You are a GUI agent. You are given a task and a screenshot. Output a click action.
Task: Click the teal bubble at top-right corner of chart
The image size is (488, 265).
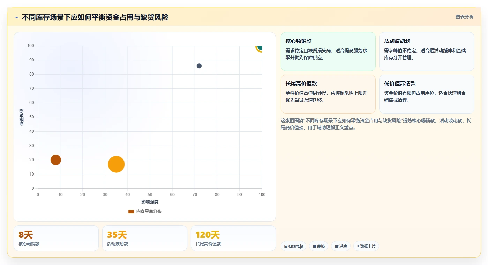(x=259, y=48)
